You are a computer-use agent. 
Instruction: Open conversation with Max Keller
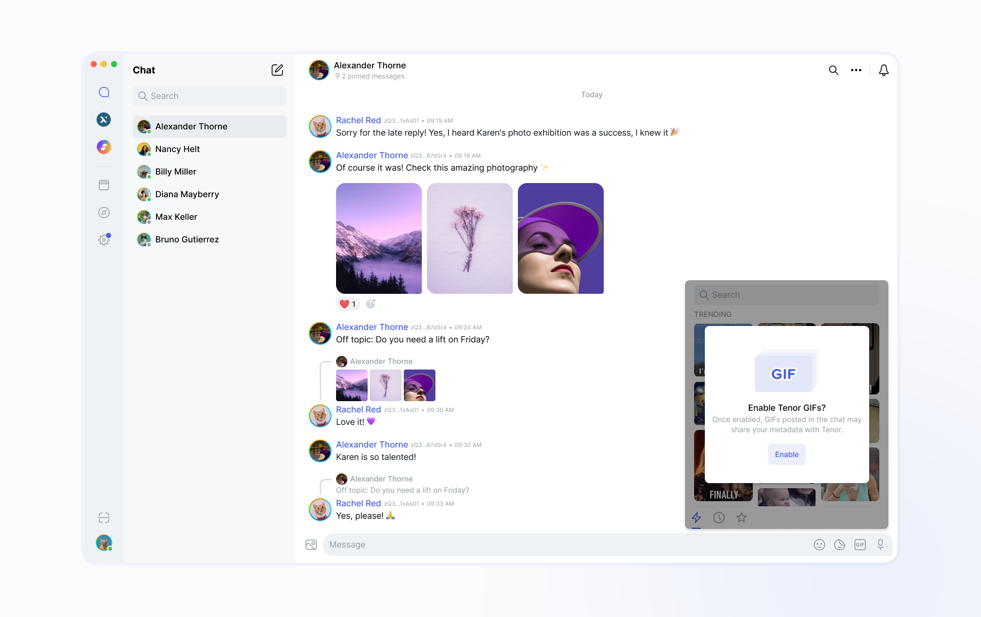click(210, 217)
